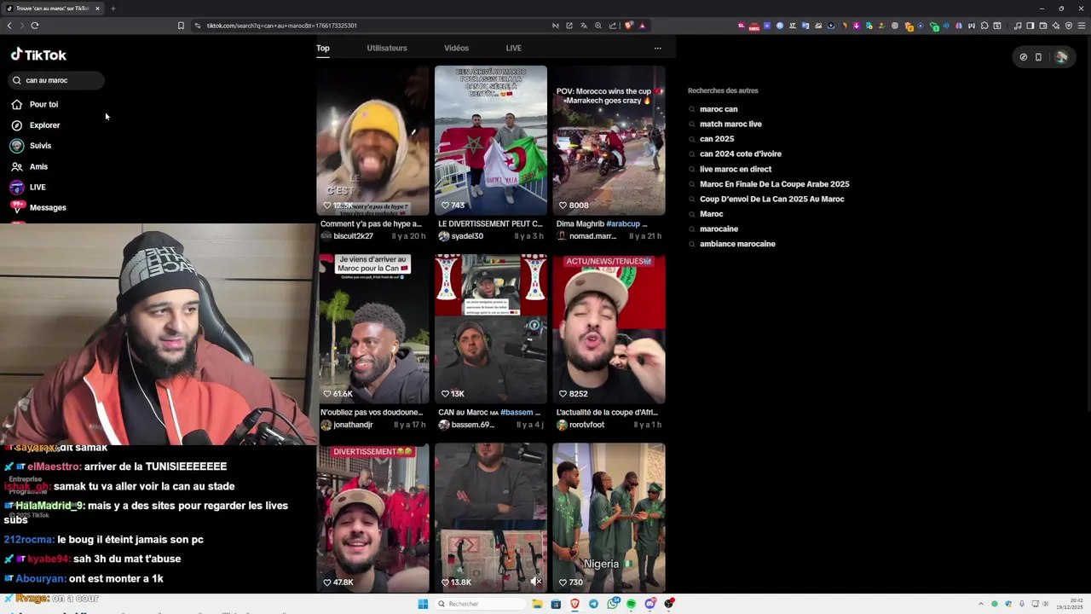
Task: Click the 'can au maroc' search field
Action: tap(56, 80)
